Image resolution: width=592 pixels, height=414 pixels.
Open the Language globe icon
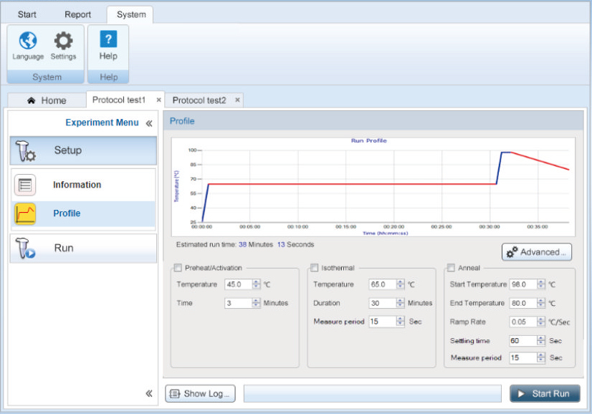(x=28, y=40)
